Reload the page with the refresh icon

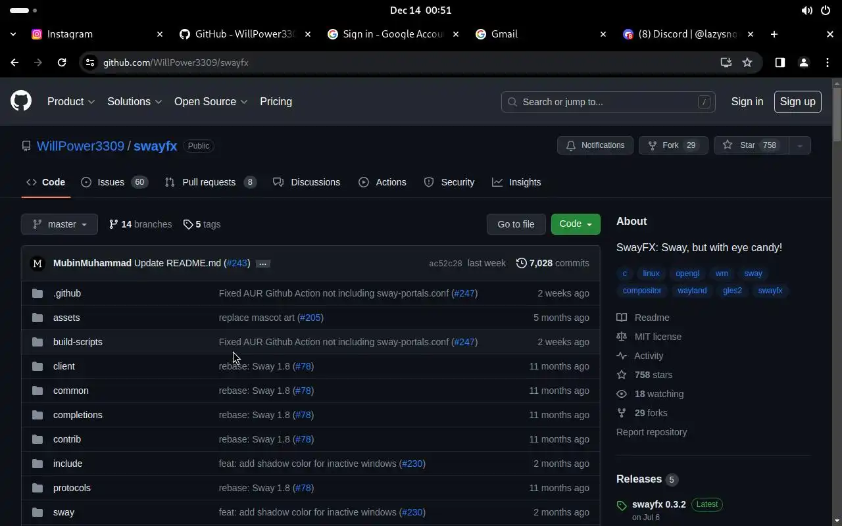click(x=62, y=62)
